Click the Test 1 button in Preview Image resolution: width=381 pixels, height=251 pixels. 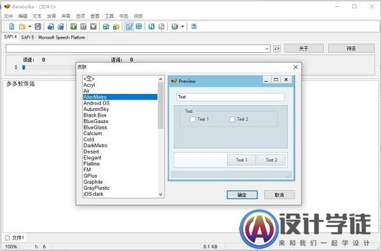point(241,160)
